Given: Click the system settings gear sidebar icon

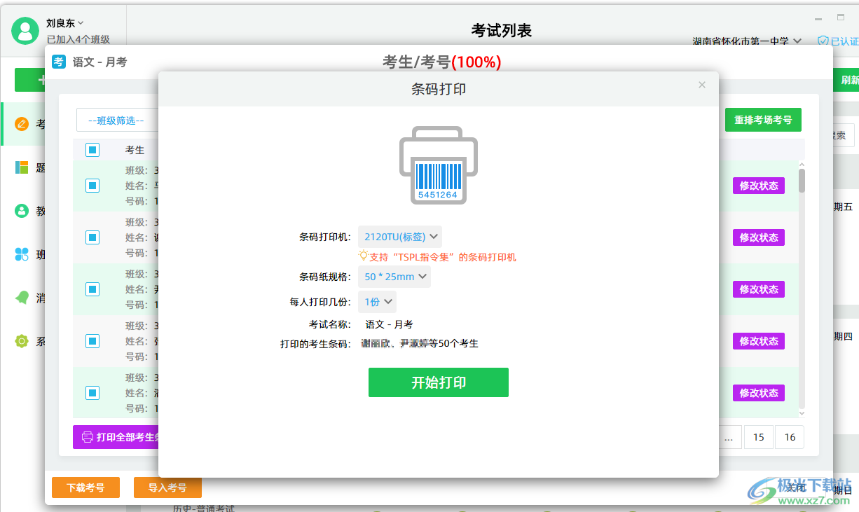Looking at the screenshot, I should click(22, 341).
